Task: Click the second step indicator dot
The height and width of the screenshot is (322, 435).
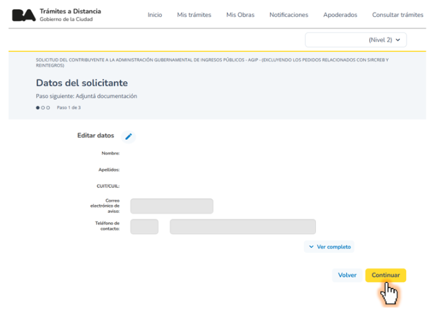Action: click(43, 107)
